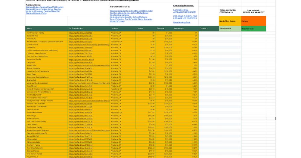Open Robert and Rasheeda Dove bold link
The image size is (301, 158).
(x=81, y=77)
